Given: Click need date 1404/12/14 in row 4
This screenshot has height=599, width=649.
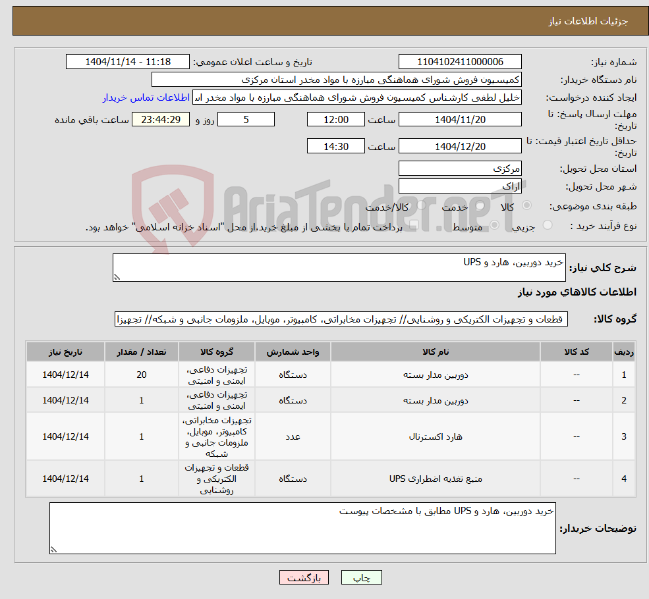Looking at the screenshot, I should [x=65, y=479].
